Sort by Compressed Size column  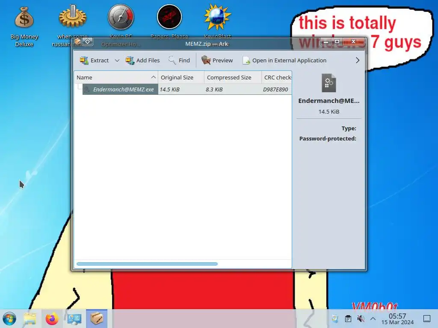coord(233,77)
